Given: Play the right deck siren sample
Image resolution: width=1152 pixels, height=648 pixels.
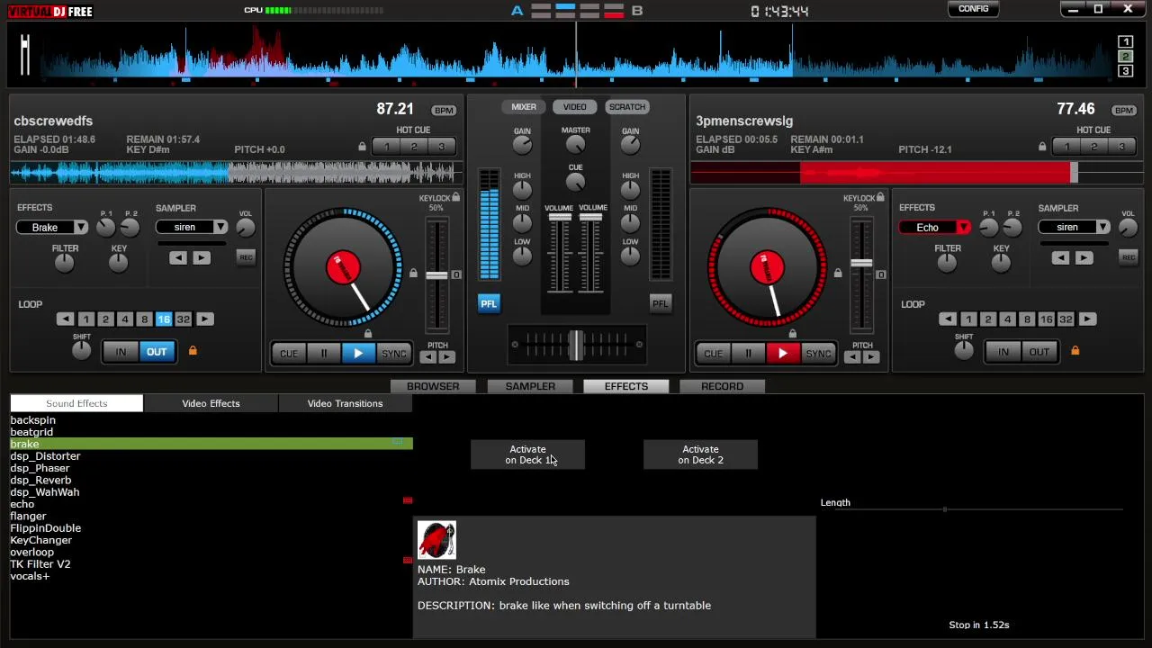Looking at the screenshot, I should click(1084, 258).
